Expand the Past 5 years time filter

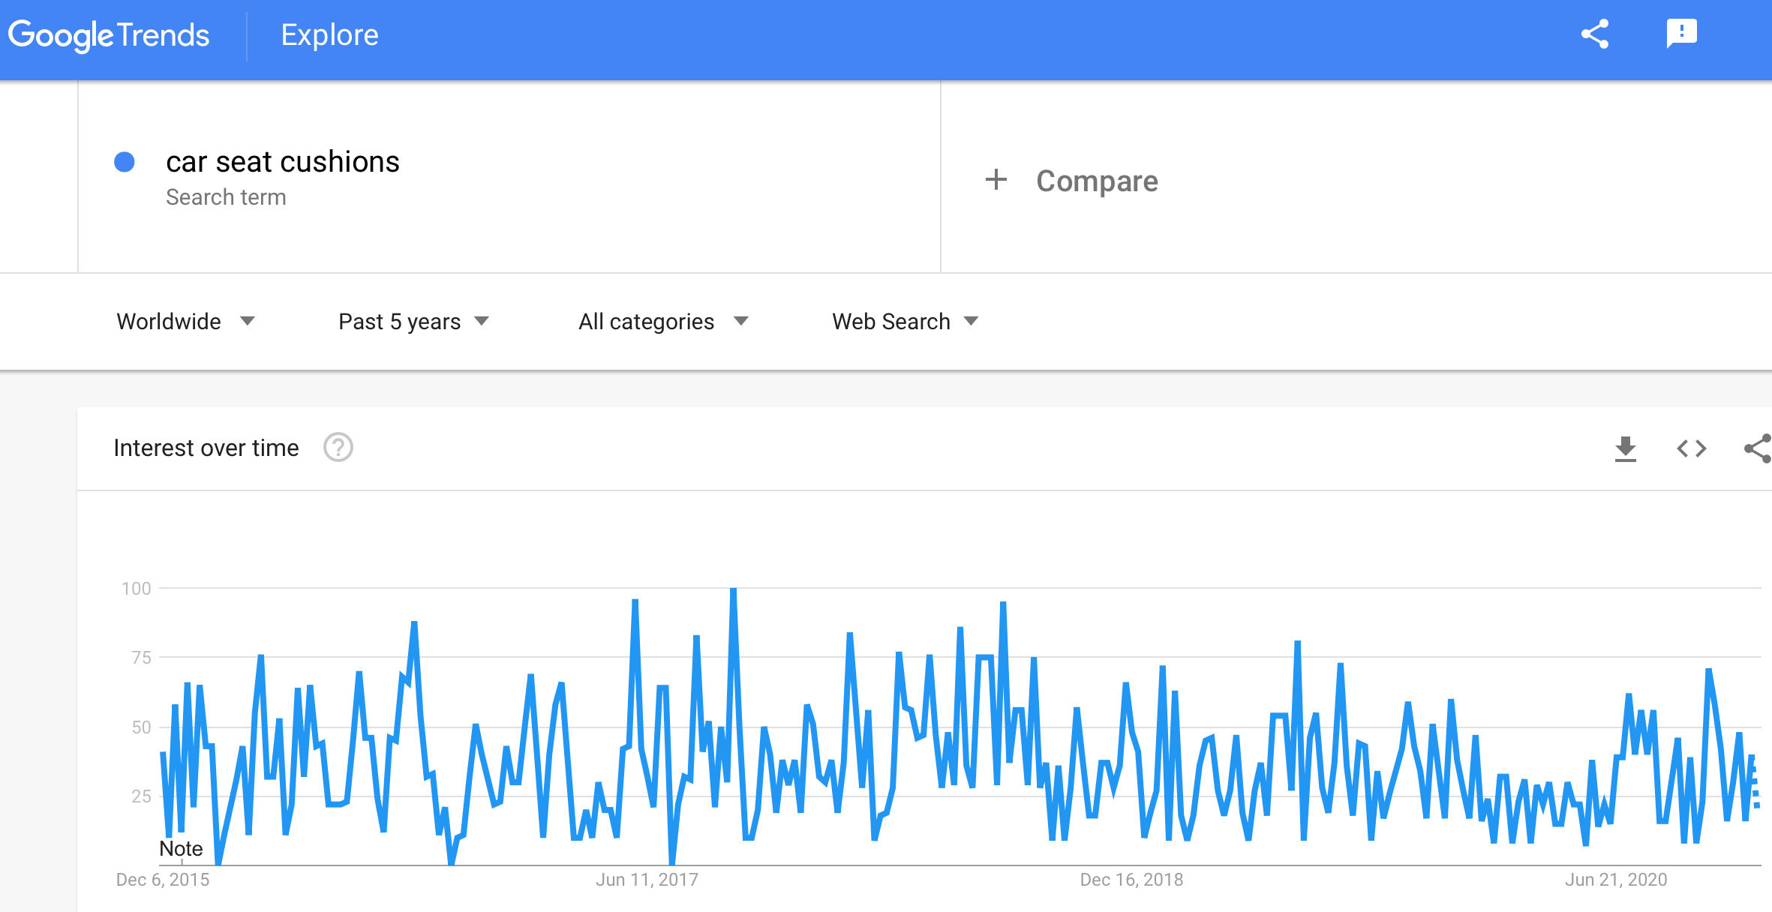[x=413, y=322]
